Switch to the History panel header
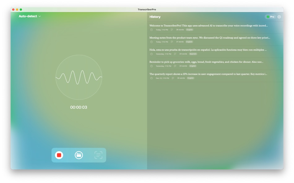The width and height of the screenshot is (294, 183). point(155,17)
